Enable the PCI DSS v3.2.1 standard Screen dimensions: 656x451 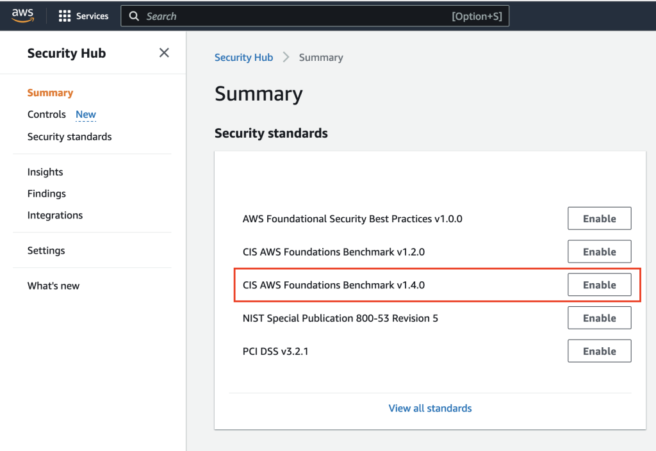599,350
